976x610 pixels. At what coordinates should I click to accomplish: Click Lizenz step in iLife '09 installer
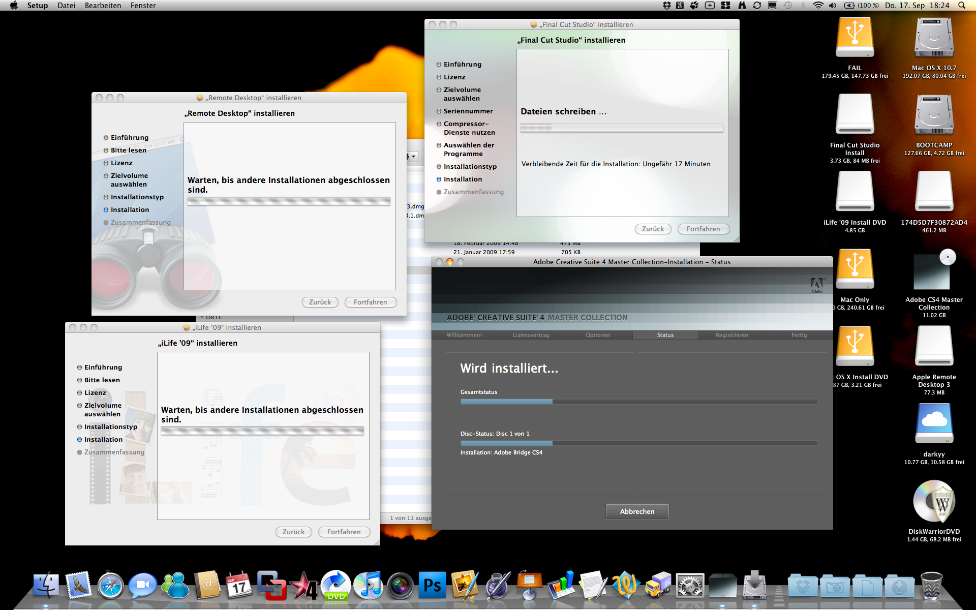click(95, 392)
